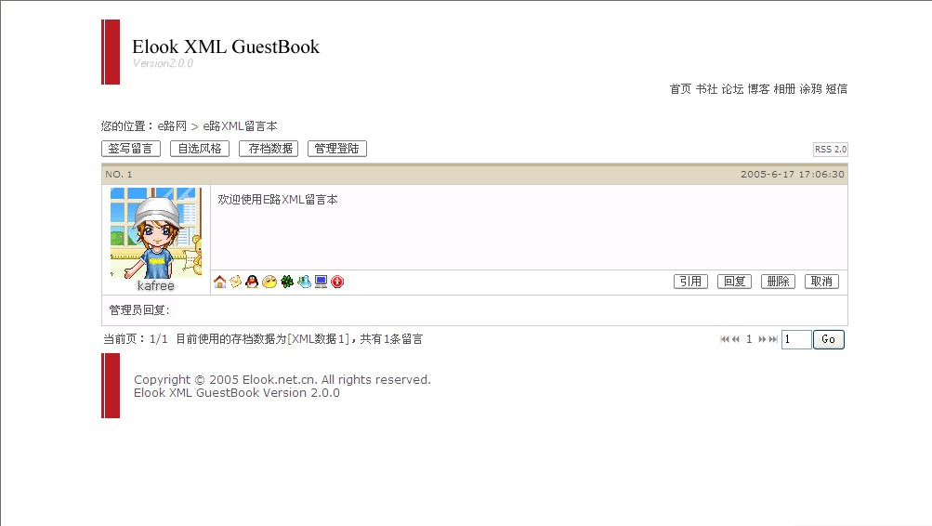Go to next page double-arrow icon

coord(762,339)
